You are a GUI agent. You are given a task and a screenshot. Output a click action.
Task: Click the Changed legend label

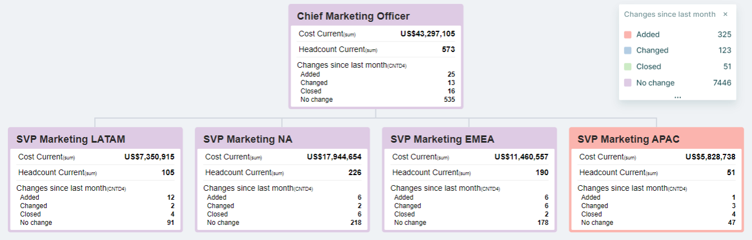[x=652, y=50]
